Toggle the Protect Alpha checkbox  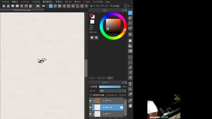(x=91, y=95)
